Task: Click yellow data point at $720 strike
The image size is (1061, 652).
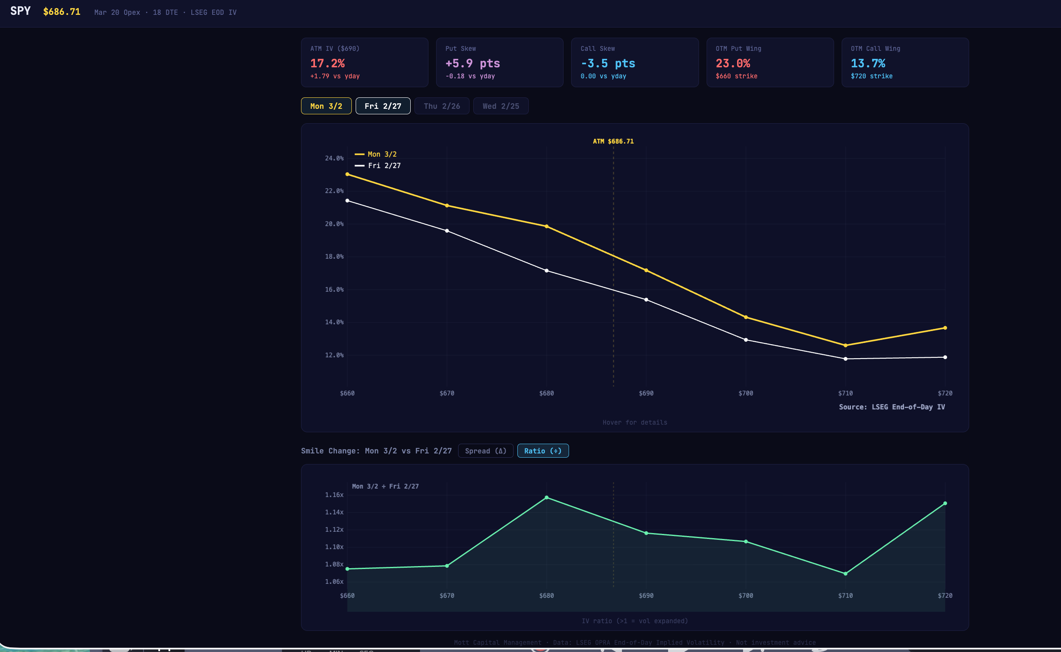Action: (945, 328)
